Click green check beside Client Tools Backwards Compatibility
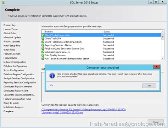The image size is (168, 128). (43, 42)
